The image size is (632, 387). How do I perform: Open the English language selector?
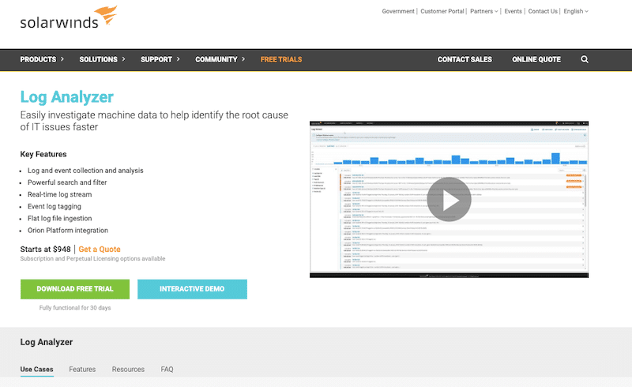pos(576,11)
